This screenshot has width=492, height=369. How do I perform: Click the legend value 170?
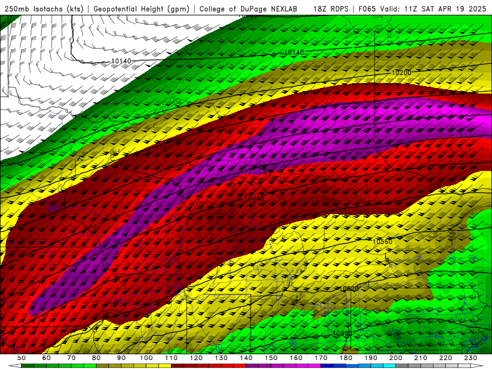coord(321,358)
